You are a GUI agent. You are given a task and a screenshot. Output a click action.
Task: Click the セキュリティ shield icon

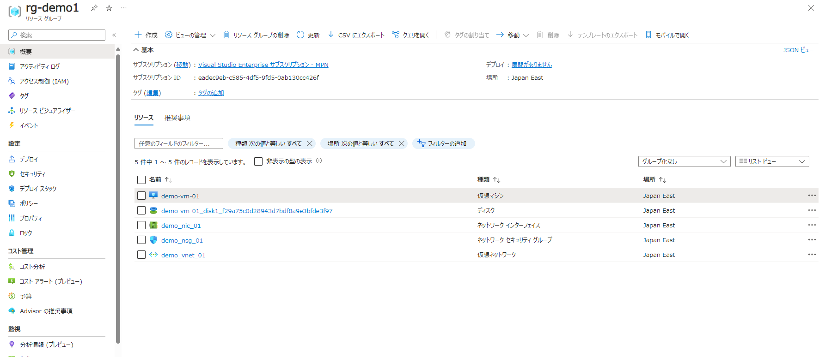click(12, 174)
